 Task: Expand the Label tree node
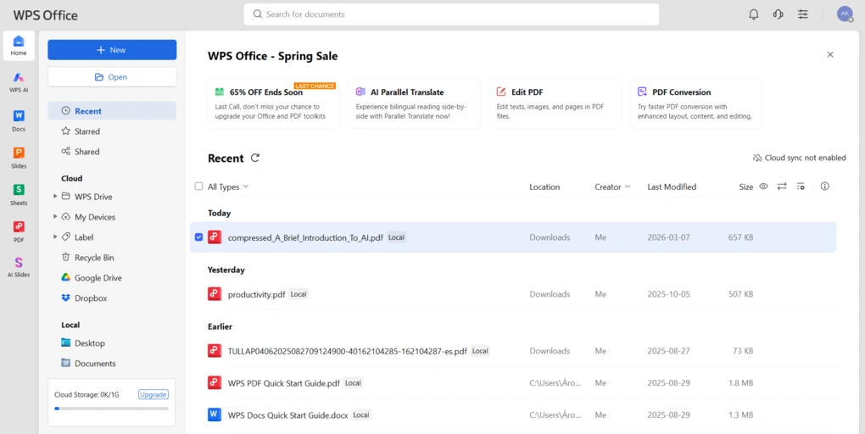point(55,237)
